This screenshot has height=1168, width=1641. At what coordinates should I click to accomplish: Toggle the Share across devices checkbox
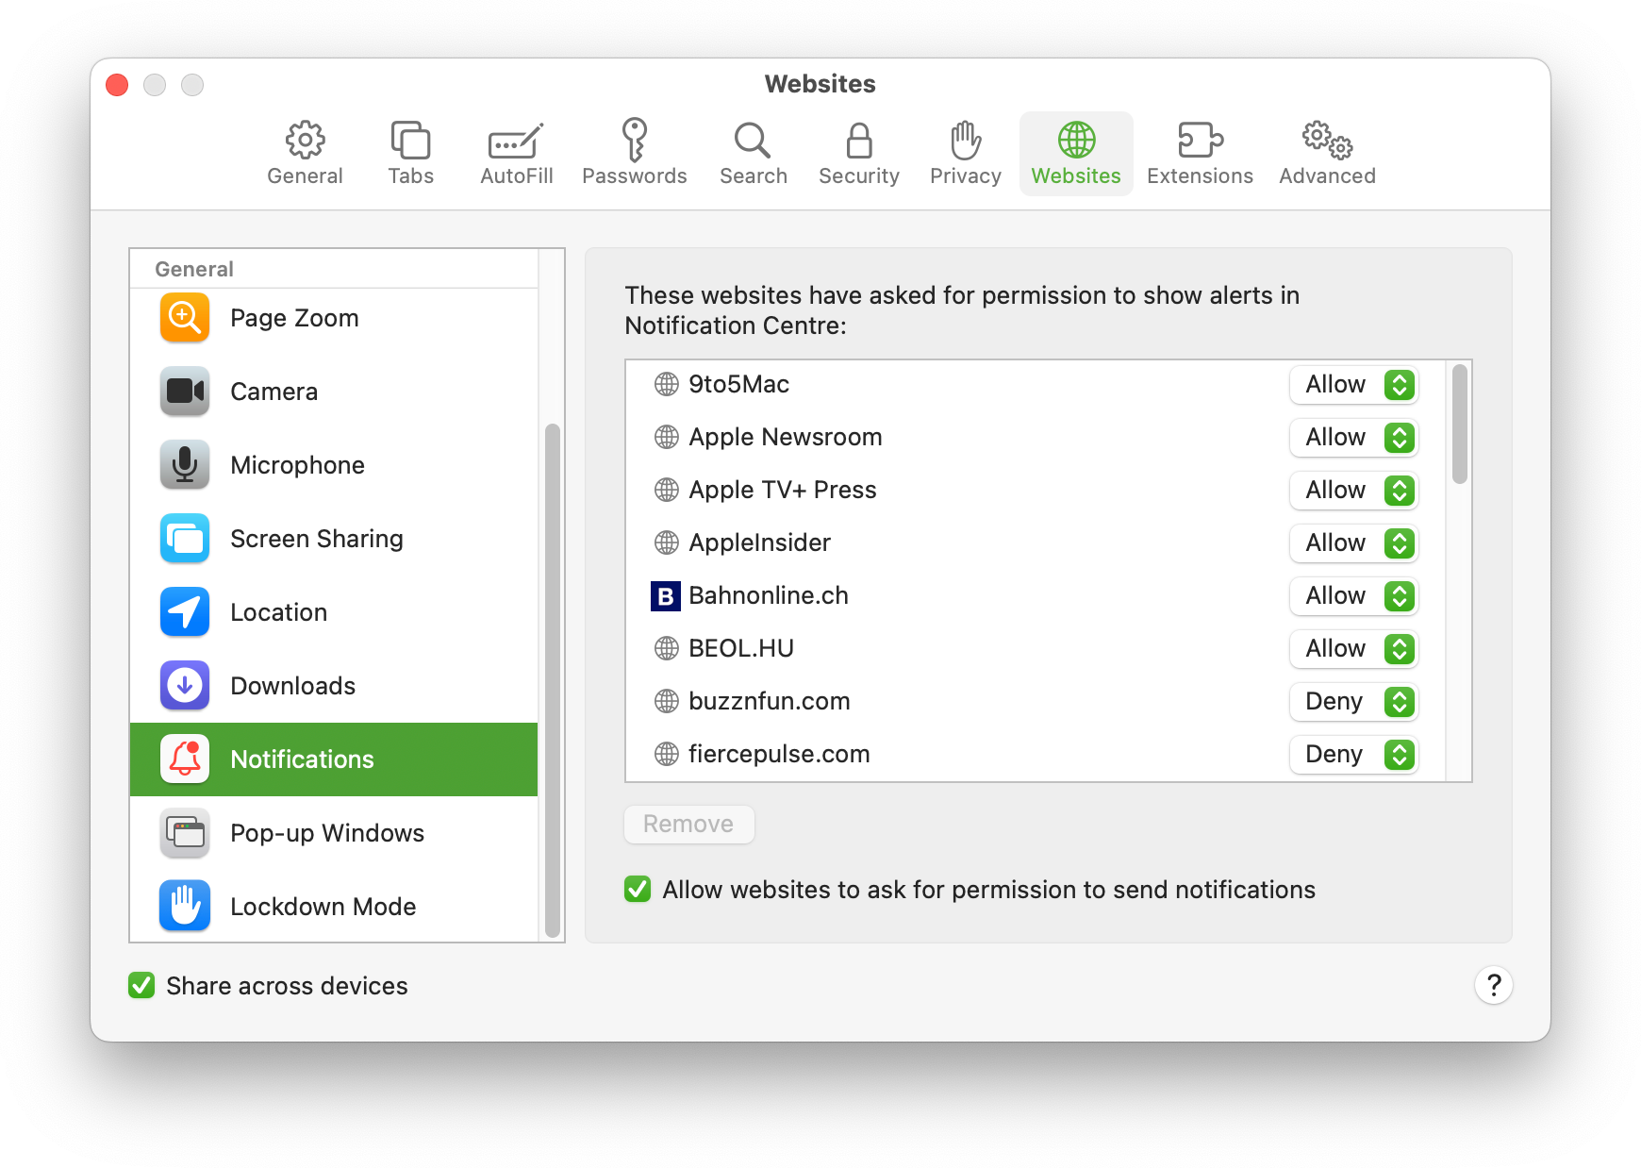pyautogui.click(x=141, y=986)
